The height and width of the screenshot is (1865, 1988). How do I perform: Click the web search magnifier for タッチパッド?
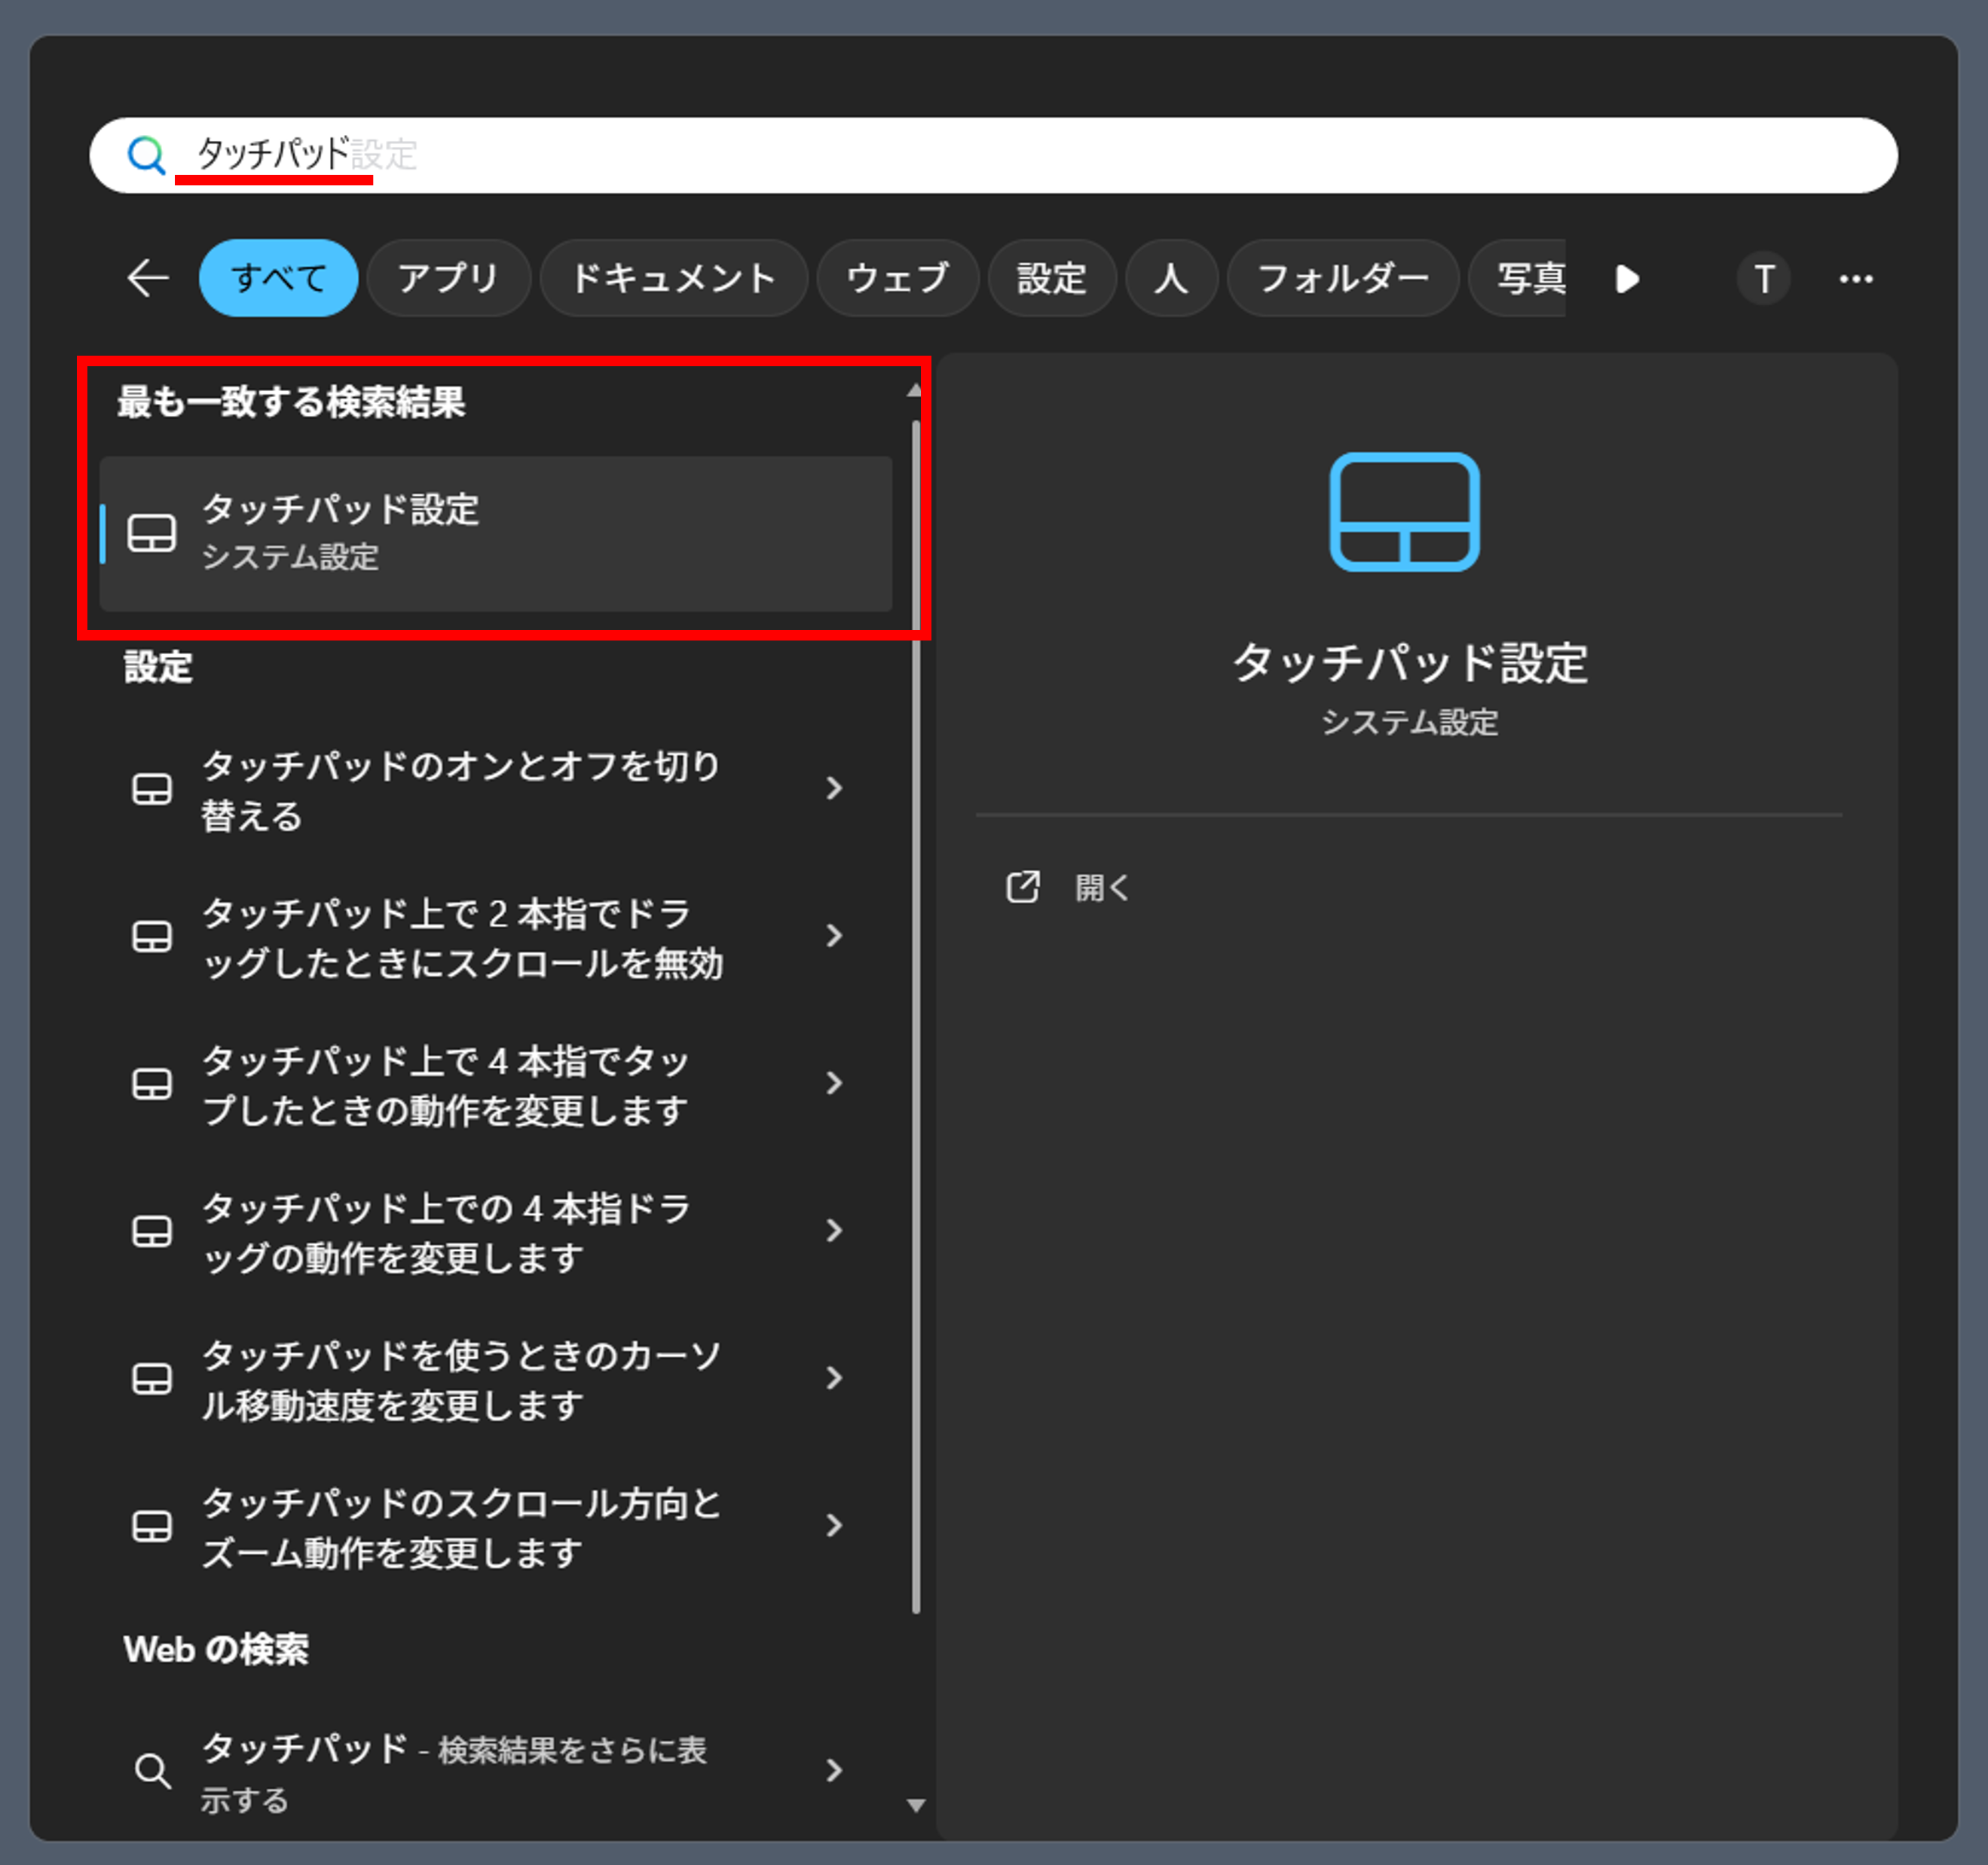pyautogui.click(x=152, y=1771)
